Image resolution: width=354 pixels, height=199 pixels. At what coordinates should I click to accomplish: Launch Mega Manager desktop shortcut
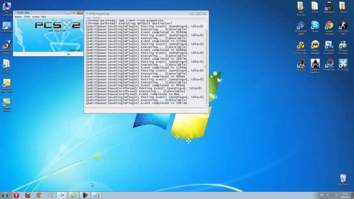click(x=315, y=47)
